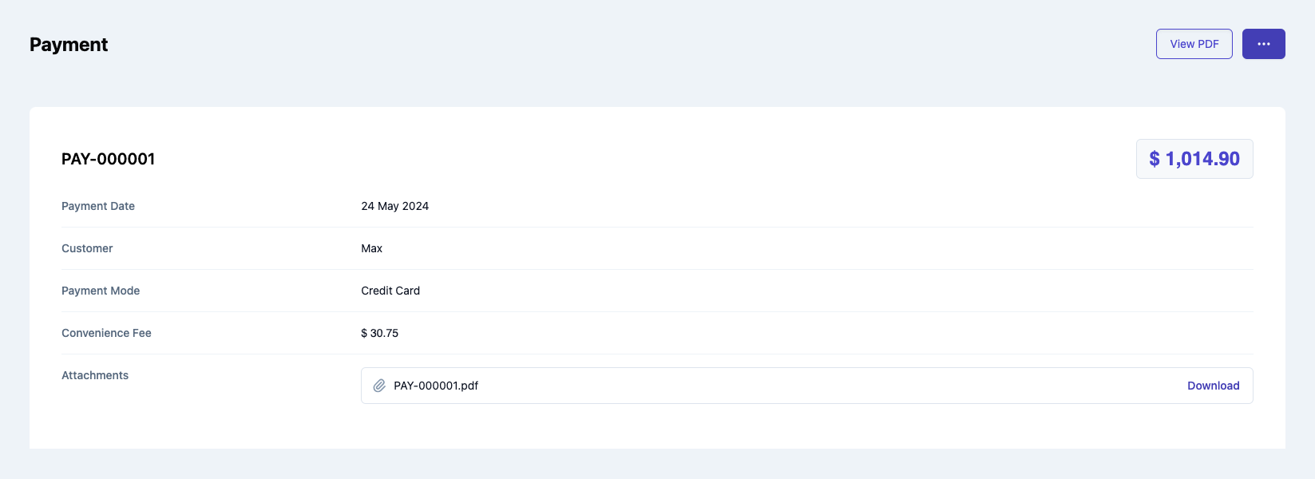Select the PAY-000001.pdf file name
This screenshot has width=1315, height=479.
point(436,386)
